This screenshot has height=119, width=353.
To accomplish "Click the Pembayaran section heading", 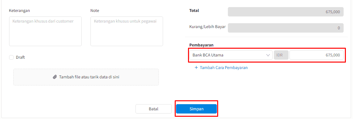I will 201,45.
